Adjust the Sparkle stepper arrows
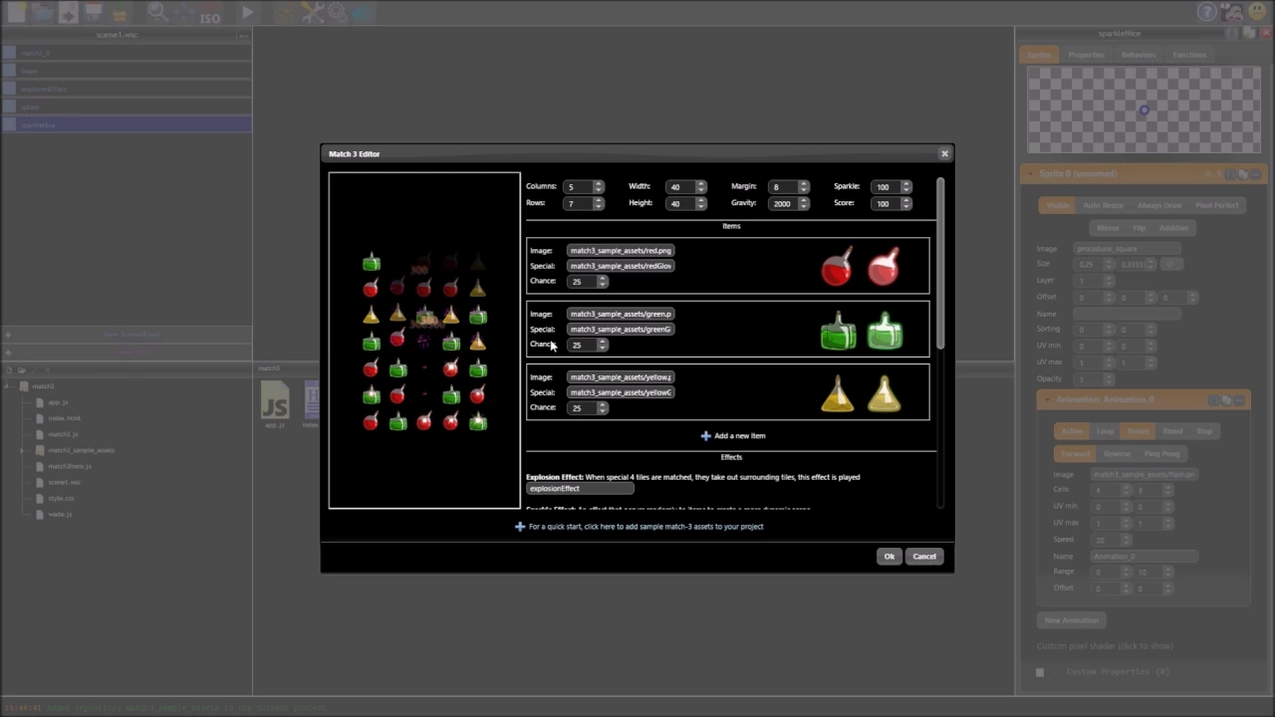The image size is (1275, 717). coord(905,186)
